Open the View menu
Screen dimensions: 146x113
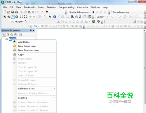(18, 7)
